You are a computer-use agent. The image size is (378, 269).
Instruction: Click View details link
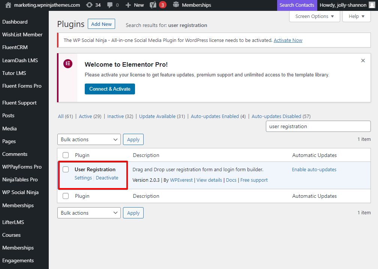209,180
